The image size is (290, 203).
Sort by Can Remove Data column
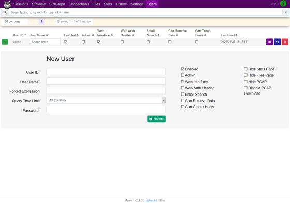[x=178, y=33]
